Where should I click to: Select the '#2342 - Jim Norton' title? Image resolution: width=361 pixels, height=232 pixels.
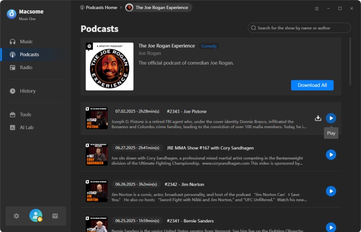pos(184,184)
